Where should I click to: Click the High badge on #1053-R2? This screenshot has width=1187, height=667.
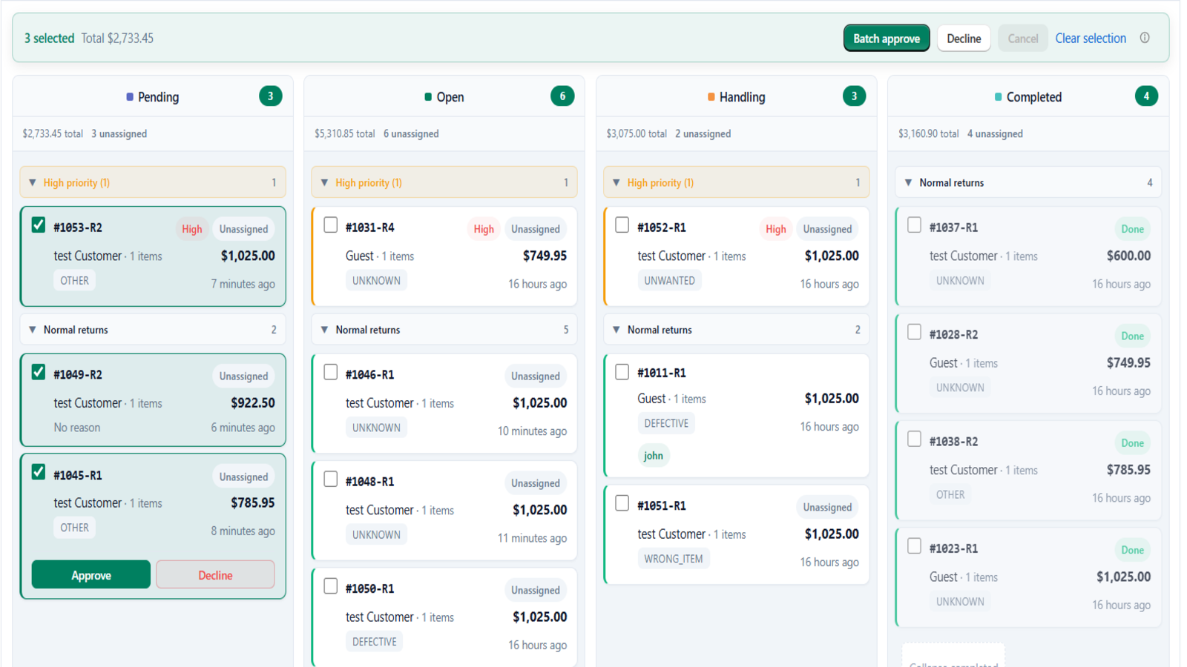[192, 229]
